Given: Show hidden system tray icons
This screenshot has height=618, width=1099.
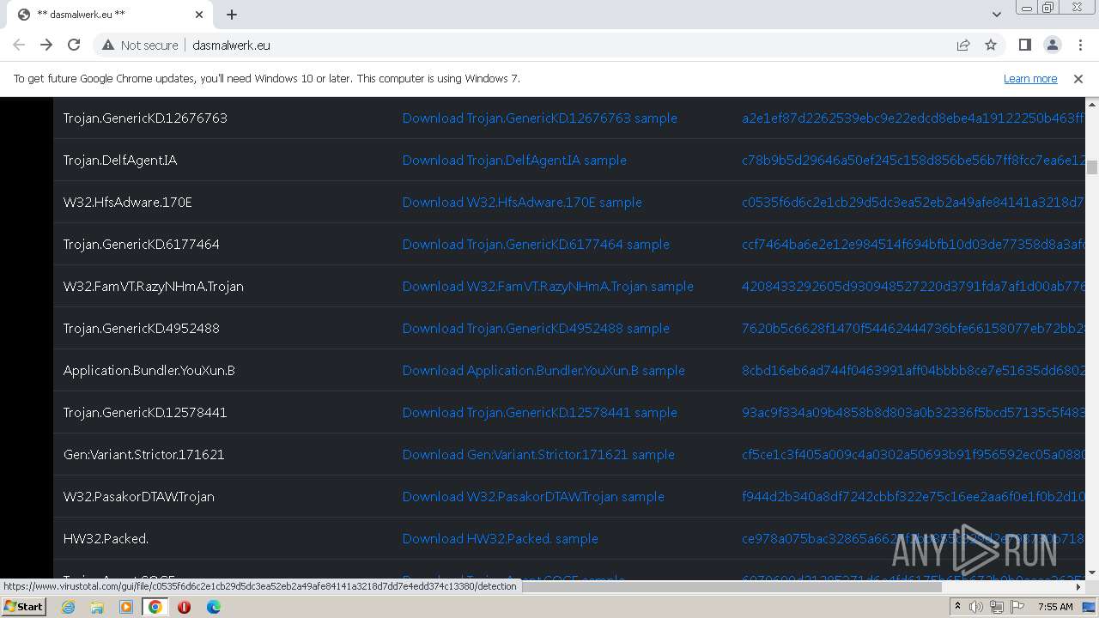Looking at the screenshot, I should tap(957, 607).
